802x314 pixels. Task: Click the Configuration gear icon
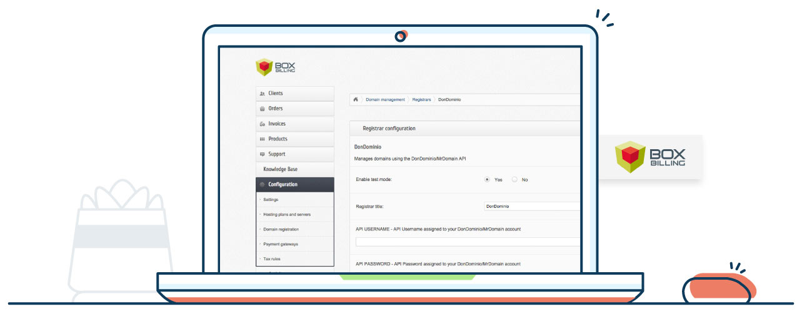click(x=262, y=185)
